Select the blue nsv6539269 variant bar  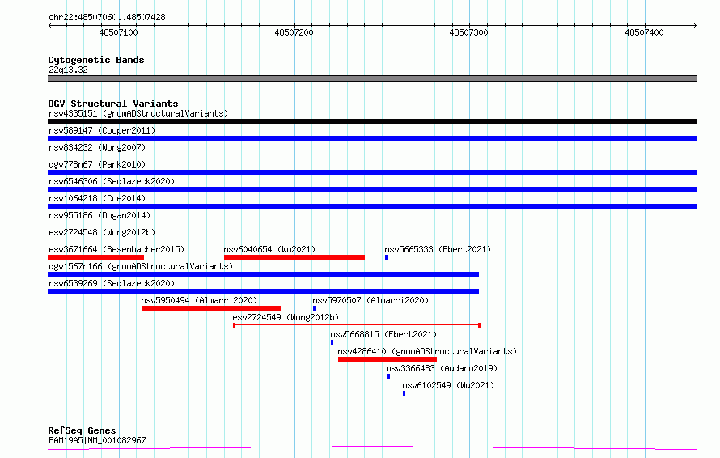pyautogui.click(x=264, y=291)
